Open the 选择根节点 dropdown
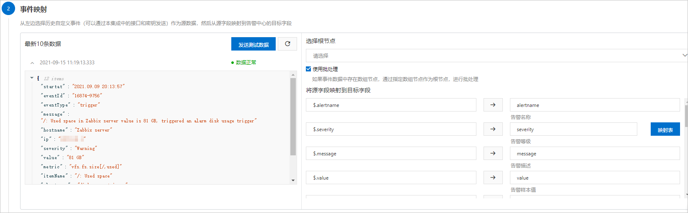 tap(497, 56)
